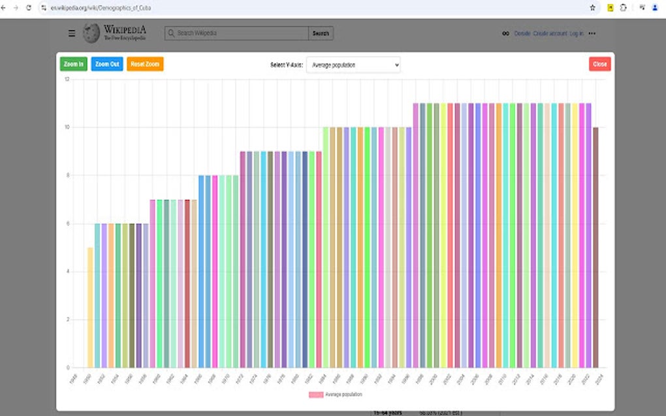Expand the ellipsis menu beside Log in
The height and width of the screenshot is (416, 666).
coord(592,33)
